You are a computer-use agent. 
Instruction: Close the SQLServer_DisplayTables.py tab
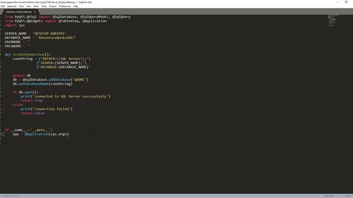pos(35,12)
